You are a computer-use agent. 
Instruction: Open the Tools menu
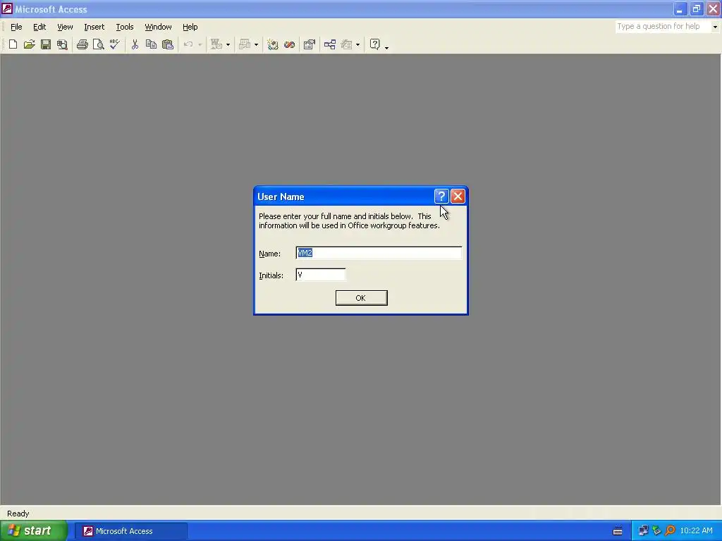pyautogui.click(x=124, y=27)
